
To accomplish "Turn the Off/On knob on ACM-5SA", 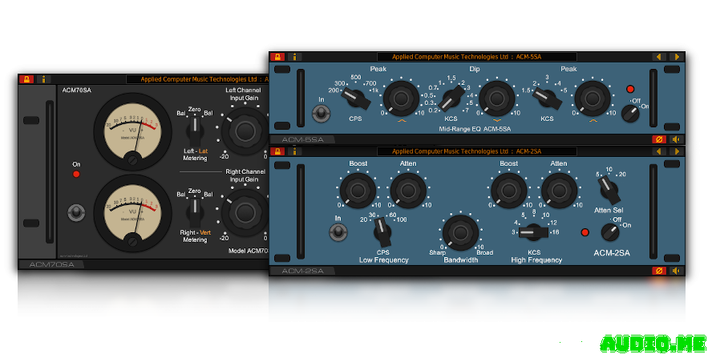I will tap(630, 113).
